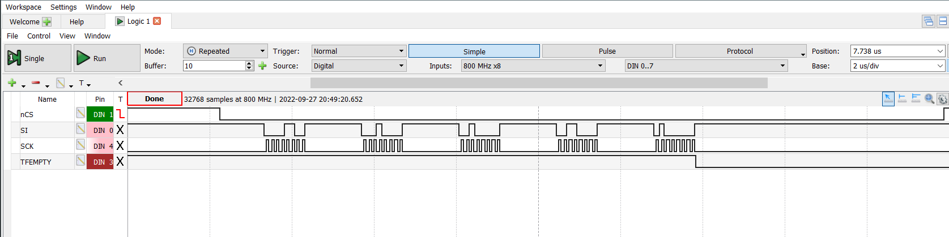Switch to the Logic 1 tab

tap(138, 21)
